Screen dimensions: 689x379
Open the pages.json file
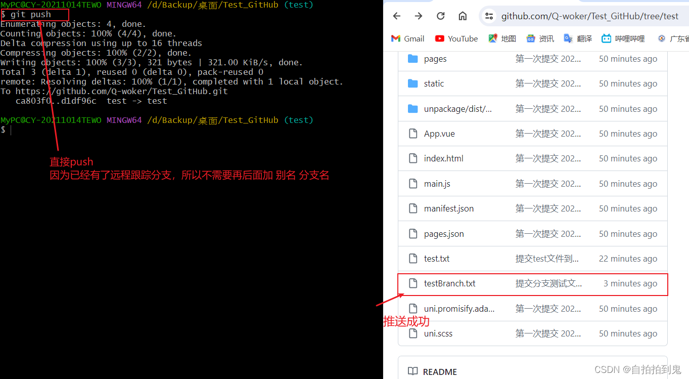(x=444, y=234)
